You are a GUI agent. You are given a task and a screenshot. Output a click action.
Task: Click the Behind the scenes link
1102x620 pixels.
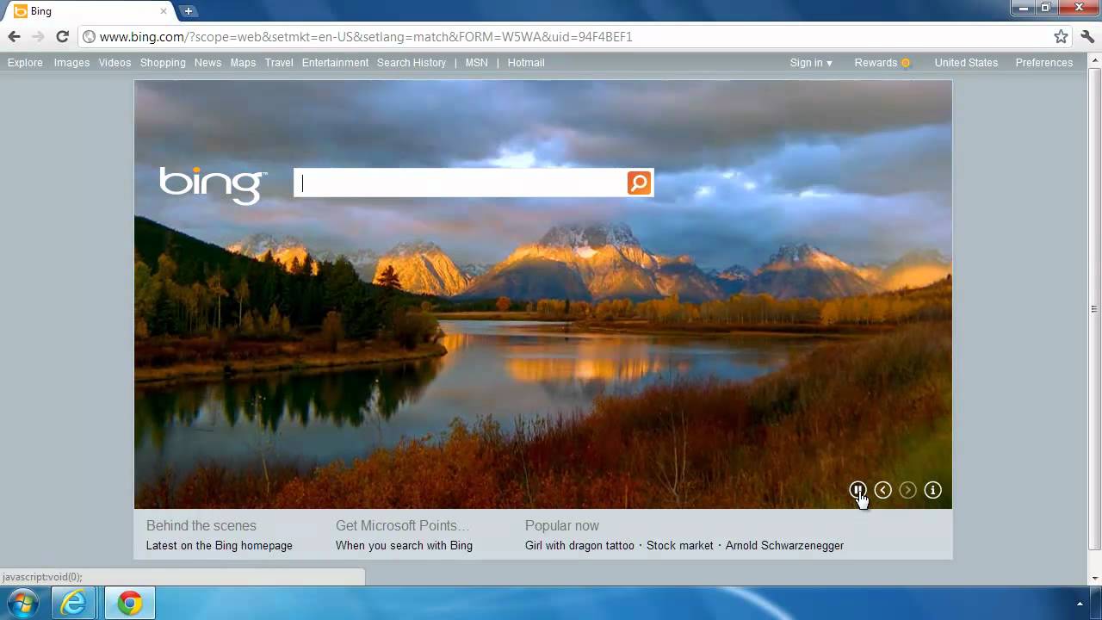click(201, 525)
